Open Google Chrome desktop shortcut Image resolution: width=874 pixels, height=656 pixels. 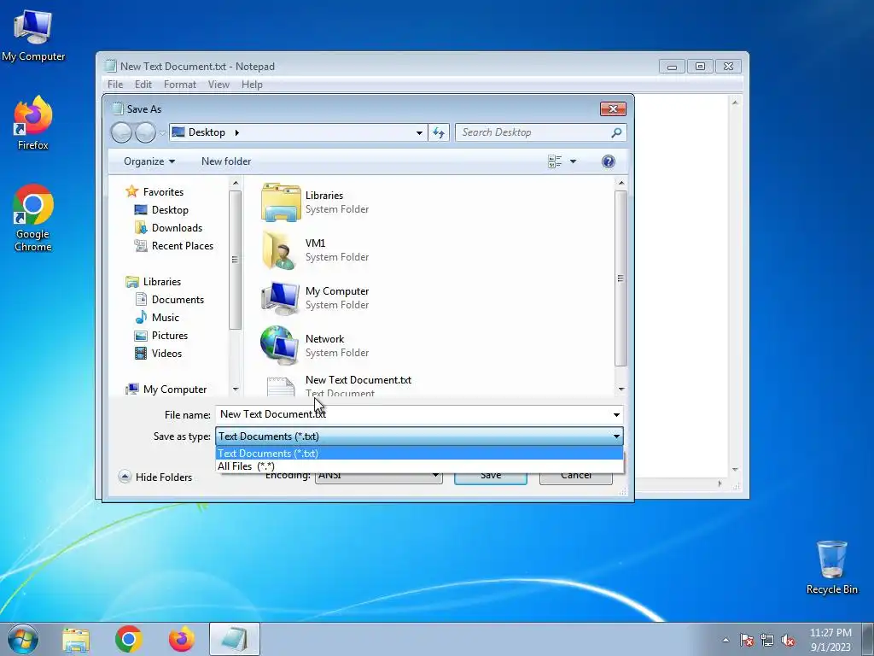click(33, 218)
